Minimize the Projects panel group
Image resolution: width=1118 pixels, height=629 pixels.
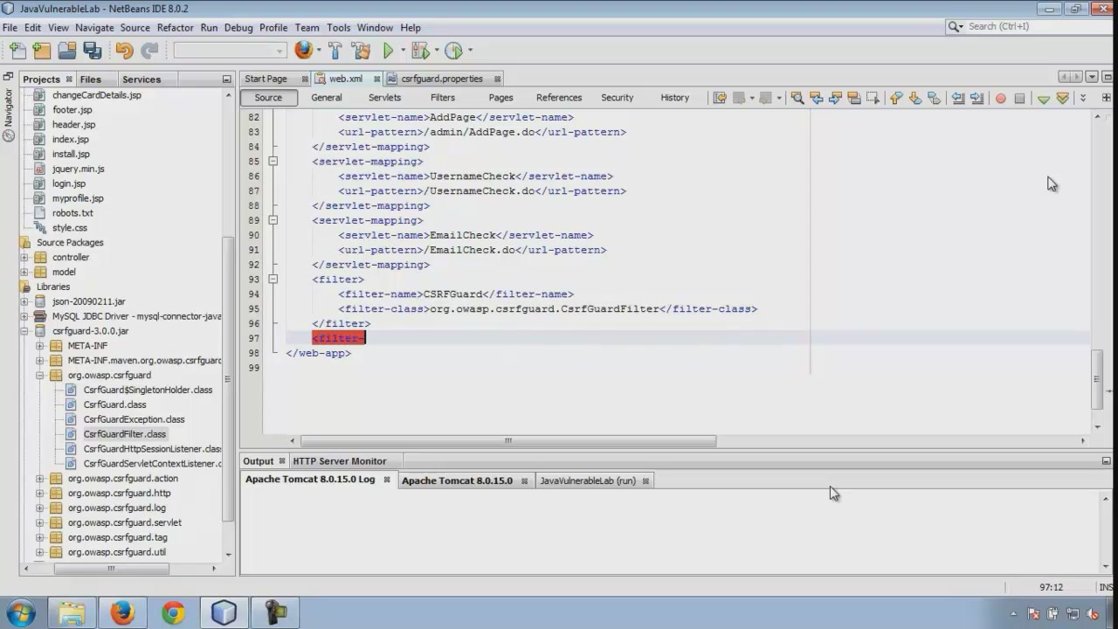[226, 79]
